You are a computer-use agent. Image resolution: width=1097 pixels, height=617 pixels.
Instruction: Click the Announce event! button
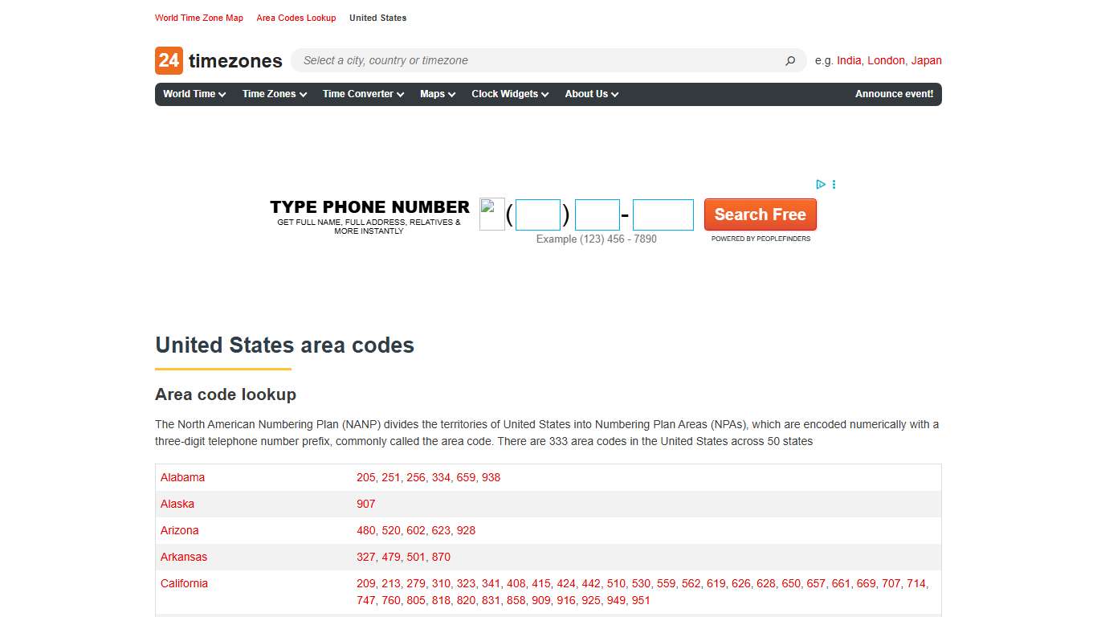(x=894, y=94)
